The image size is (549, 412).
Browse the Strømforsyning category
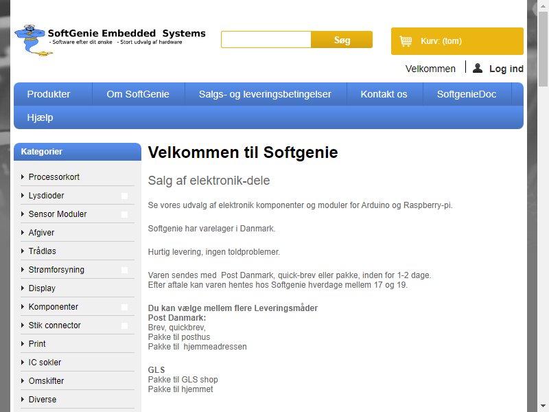[x=56, y=270]
